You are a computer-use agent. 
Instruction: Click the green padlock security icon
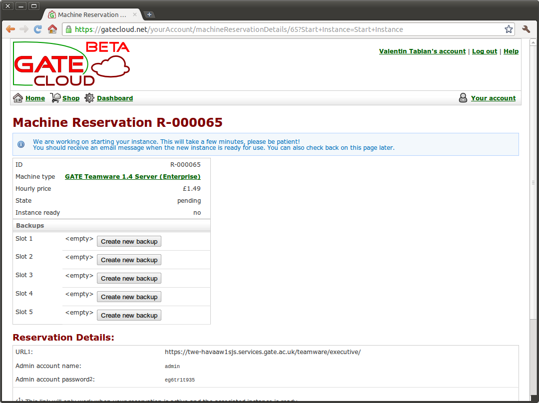tap(68, 29)
